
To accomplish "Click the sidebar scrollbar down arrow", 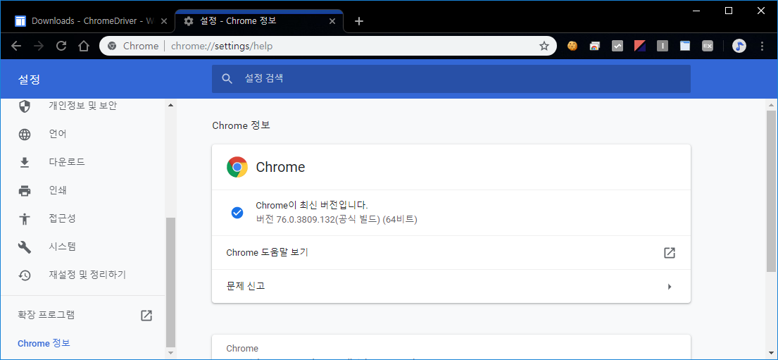I will tap(170, 352).
